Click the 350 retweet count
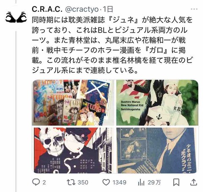The width and height of the screenshot is (203, 192). [x=83, y=182]
